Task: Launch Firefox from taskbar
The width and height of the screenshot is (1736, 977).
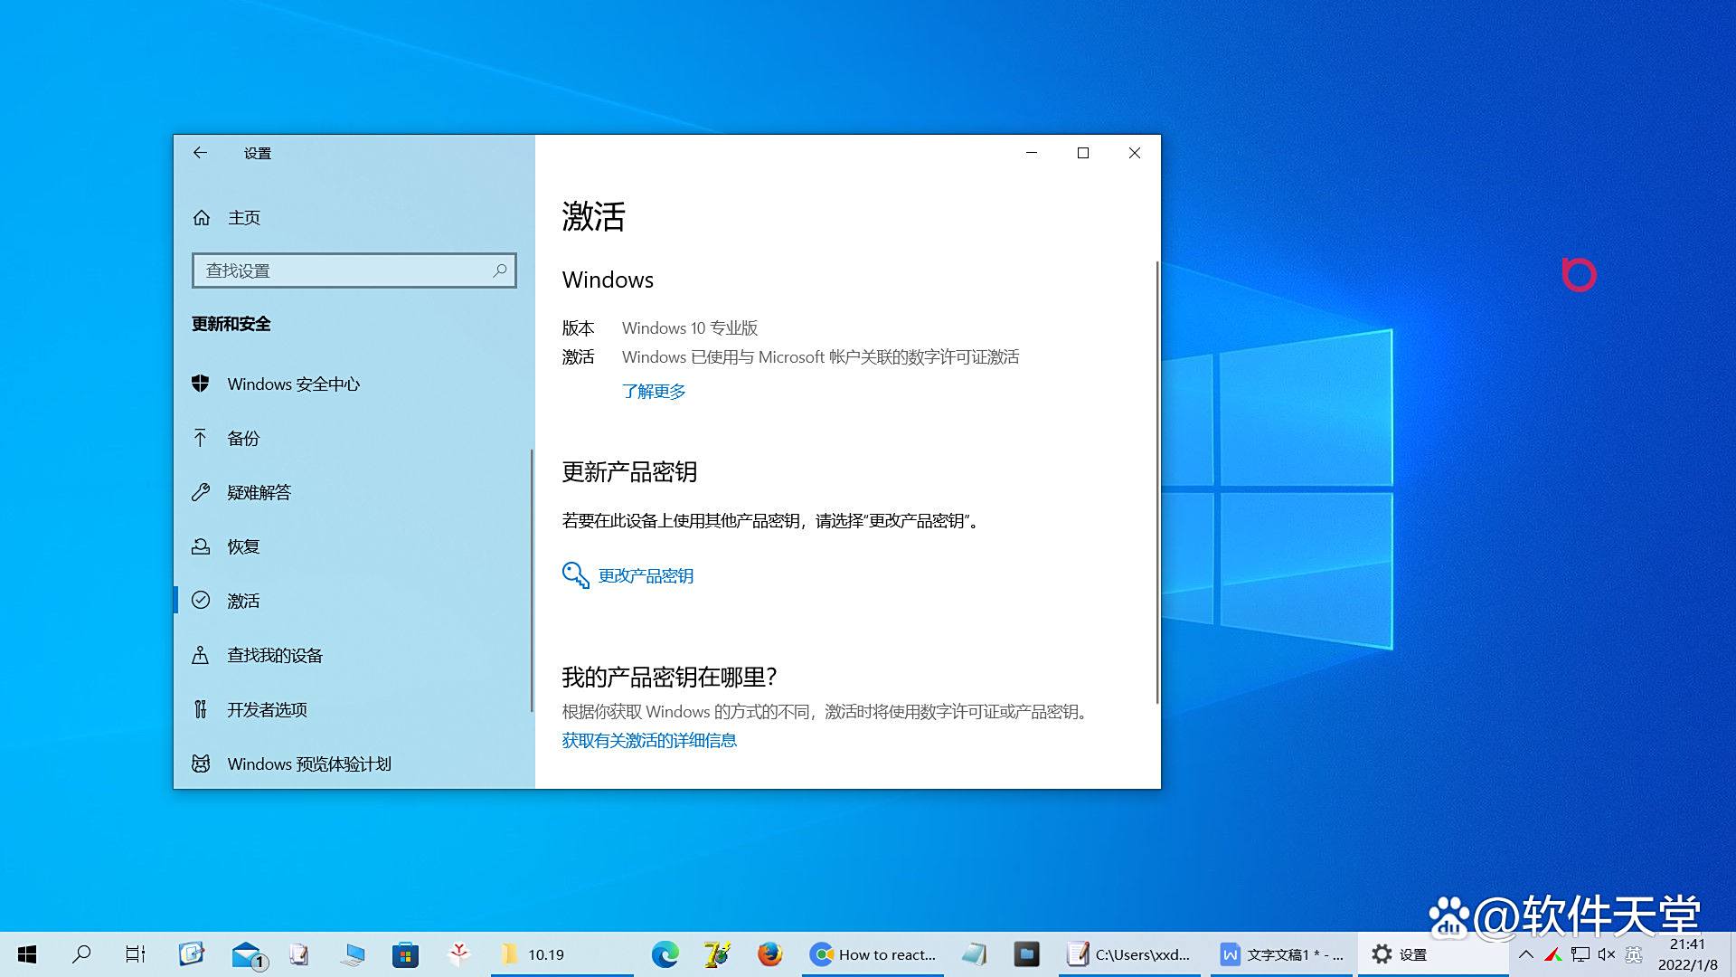Action: (770, 954)
